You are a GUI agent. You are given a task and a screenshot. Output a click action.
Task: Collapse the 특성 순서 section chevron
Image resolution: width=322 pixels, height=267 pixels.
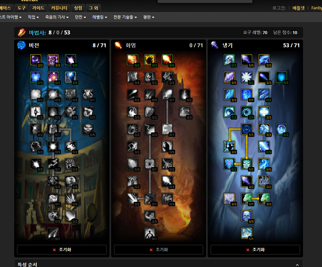[x=297, y=265]
